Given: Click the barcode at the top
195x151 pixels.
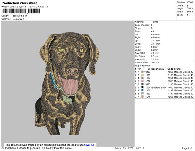Looking at the screenshot, I should 21,11.
